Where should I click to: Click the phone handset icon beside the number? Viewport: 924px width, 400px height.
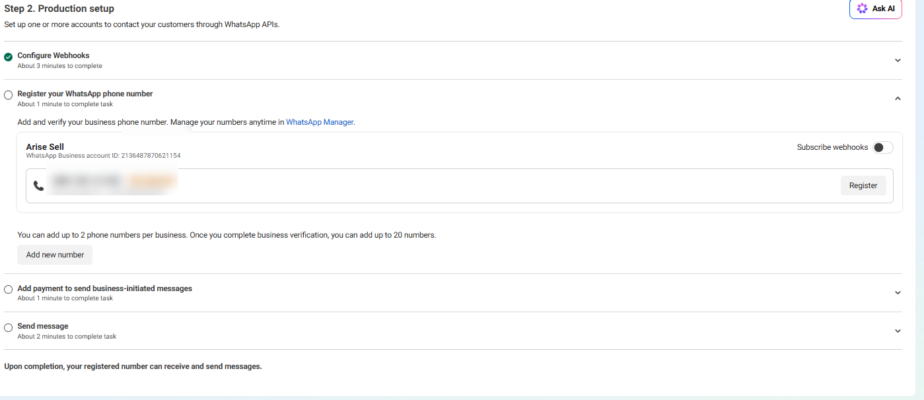click(39, 186)
